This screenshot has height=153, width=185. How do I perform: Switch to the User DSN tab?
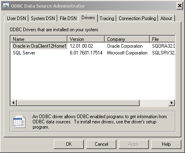click(x=16, y=18)
